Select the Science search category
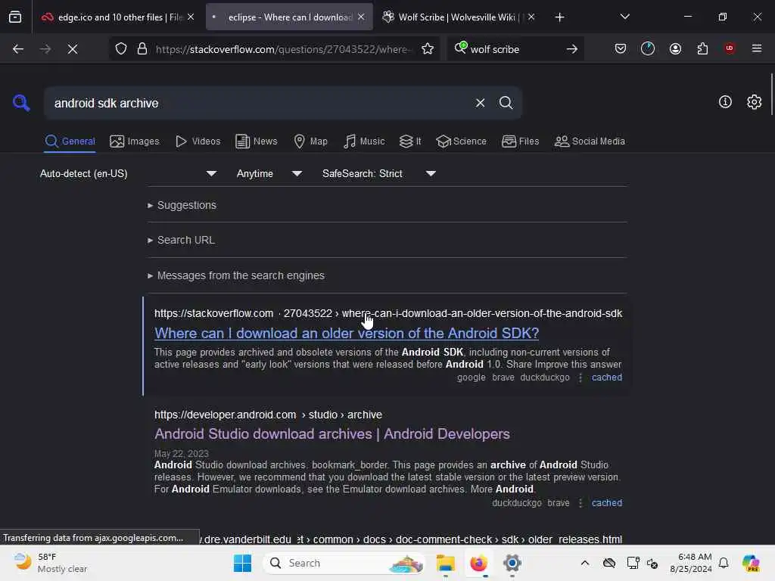 coord(462,141)
